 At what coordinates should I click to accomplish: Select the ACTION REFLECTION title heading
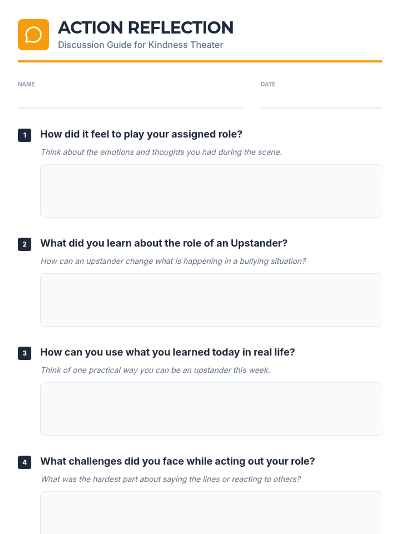(x=146, y=28)
